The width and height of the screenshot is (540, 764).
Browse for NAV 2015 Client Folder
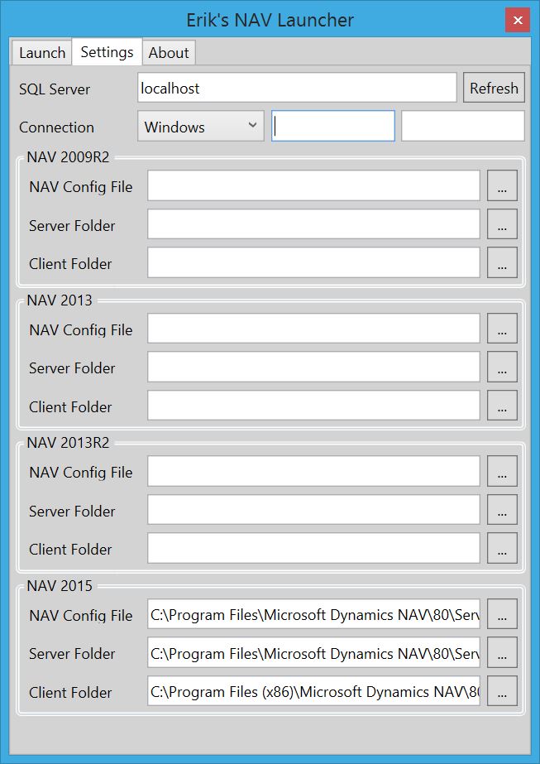502,691
